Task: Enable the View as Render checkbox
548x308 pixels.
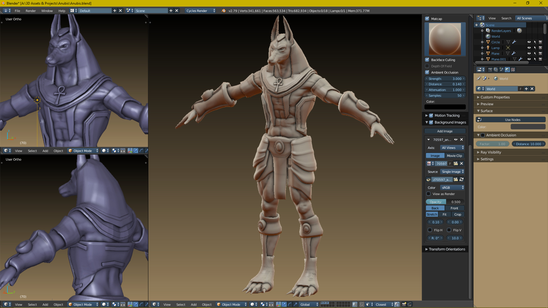Action: coord(428,194)
